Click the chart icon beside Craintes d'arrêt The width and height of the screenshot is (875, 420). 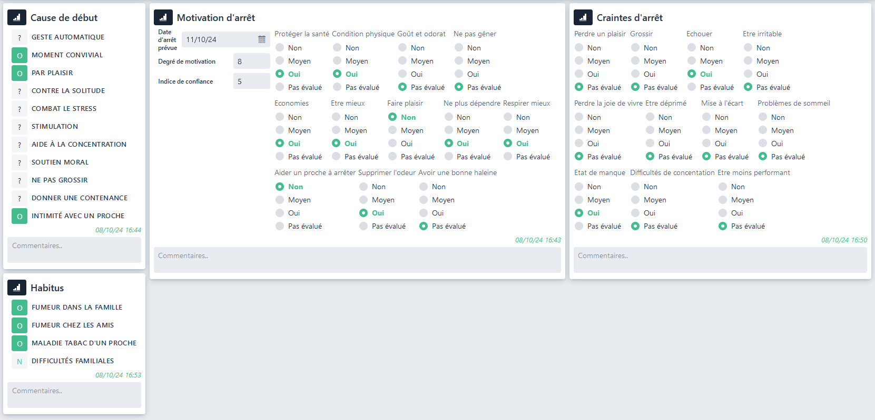pos(583,17)
